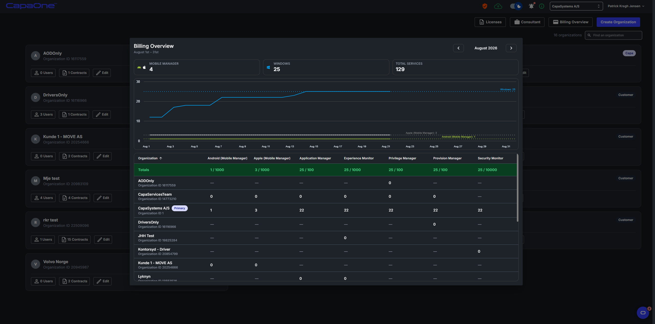Open 3 Users for DriversOnly card

click(43, 115)
